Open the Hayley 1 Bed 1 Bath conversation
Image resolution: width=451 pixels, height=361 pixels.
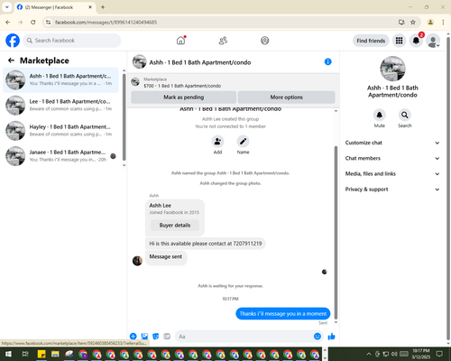61,131
